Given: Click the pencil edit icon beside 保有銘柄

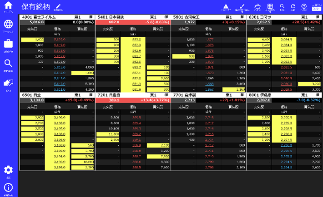Looking at the screenshot, I should coord(58,6).
